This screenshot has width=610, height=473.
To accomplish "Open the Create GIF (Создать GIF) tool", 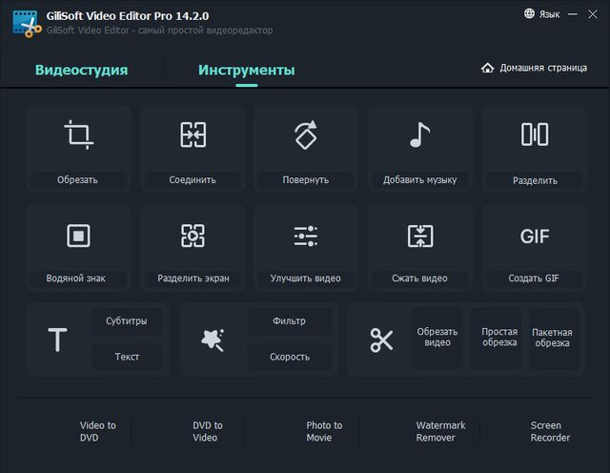I will [x=535, y=236].
